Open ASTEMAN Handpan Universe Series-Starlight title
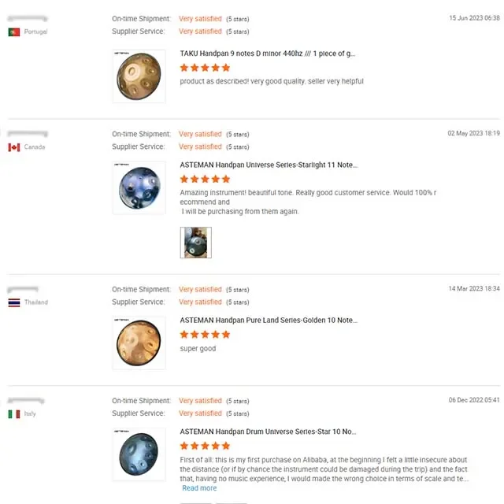The height and width of the screenshot is (504, 504). pos(269,165)
